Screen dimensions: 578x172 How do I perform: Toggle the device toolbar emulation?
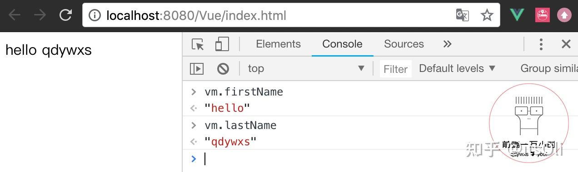click(222, 44)
